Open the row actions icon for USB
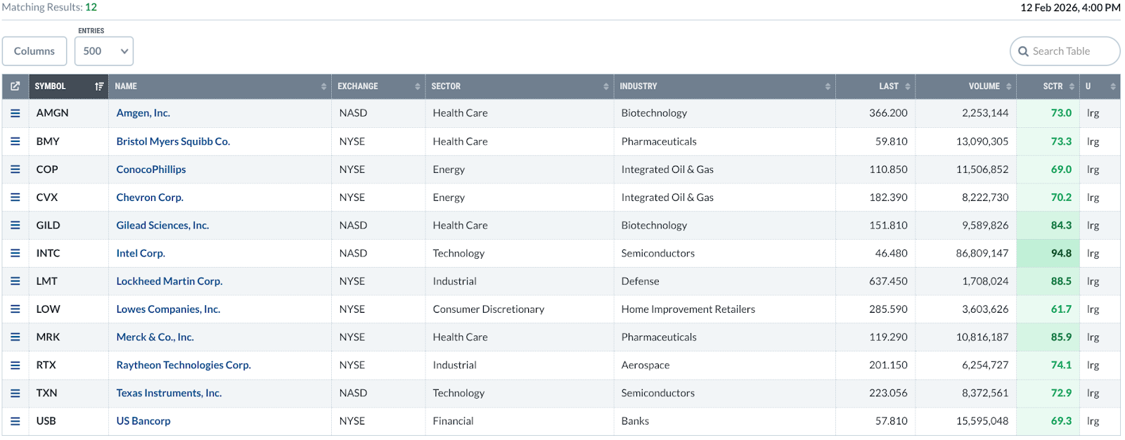 [x=15, y=421]
